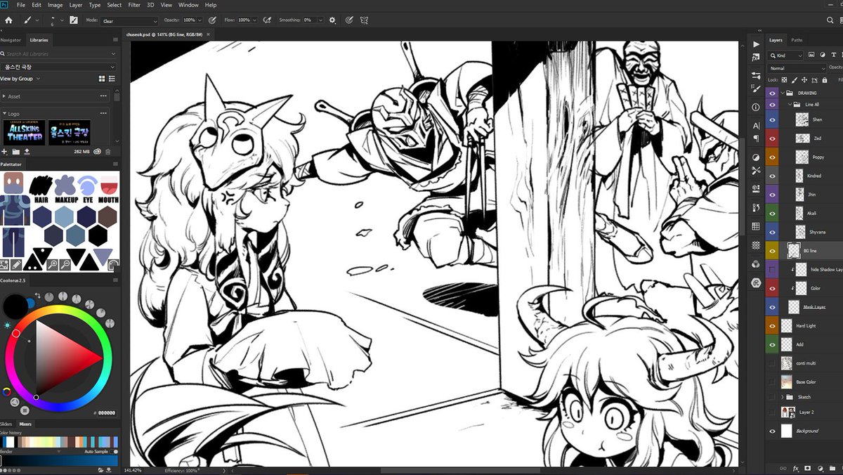Switch to the Navigator tab
Image resolution: width=843 pixels, height=475 pixels.
pyautogui.click(x=11, y=40)
